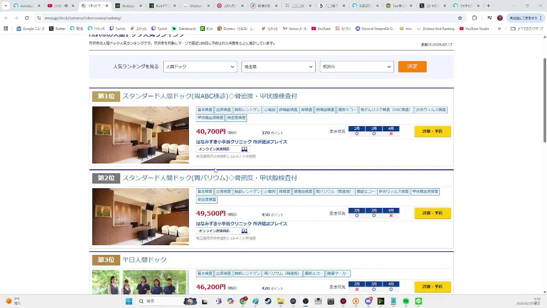The height and width of the screenshot is (308, 547).
Task: Click the 40,700円 price text
Action: pos(211,132)
